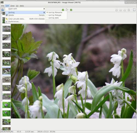Click the zoom out toolbar icon
The height and width of the screenshot is (133, 137).
(x=121, y=10)
